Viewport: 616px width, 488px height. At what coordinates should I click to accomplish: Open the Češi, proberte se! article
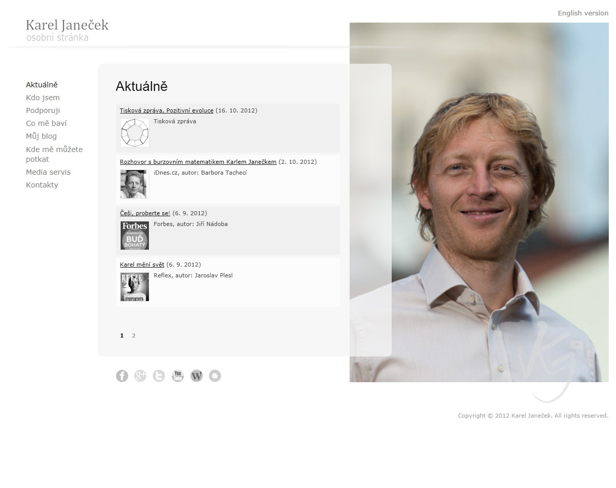coord(145,213)
